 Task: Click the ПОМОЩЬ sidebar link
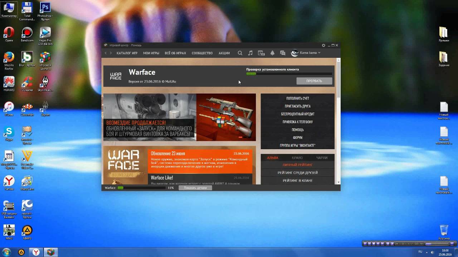pyautogui.click(x=298, y=130)
